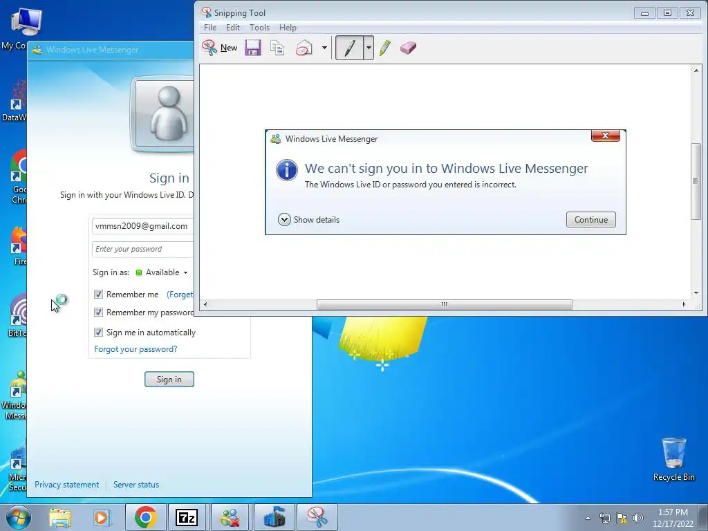The image size is (708, 531).
Task: Open the clock showing 1:57 PM
Action: 673,518
